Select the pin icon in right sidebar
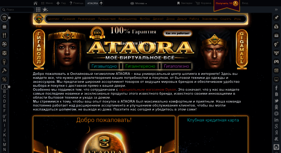The image size is (281, 153). pos(276,18)
